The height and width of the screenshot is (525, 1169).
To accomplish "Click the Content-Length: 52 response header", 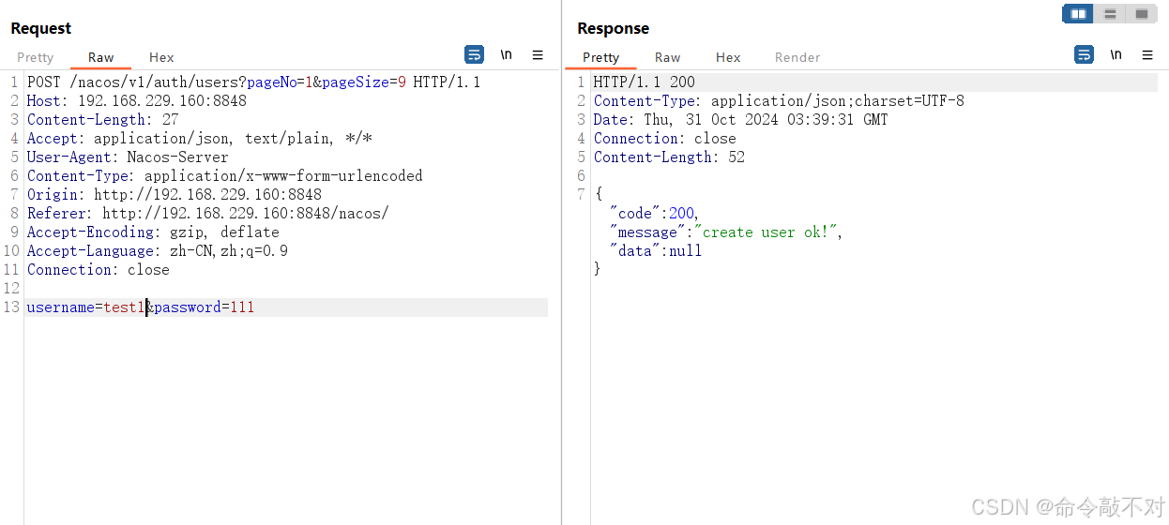I will pyautogui.click(x=669, y=157).
